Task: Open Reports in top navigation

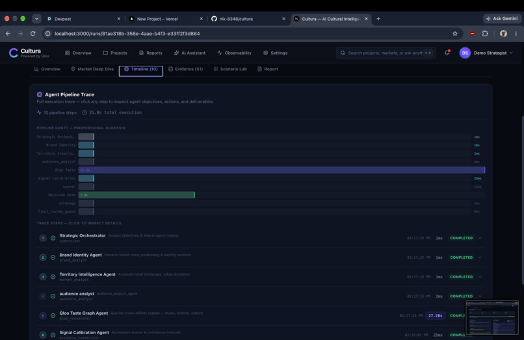Action: (x=150, y=53)
